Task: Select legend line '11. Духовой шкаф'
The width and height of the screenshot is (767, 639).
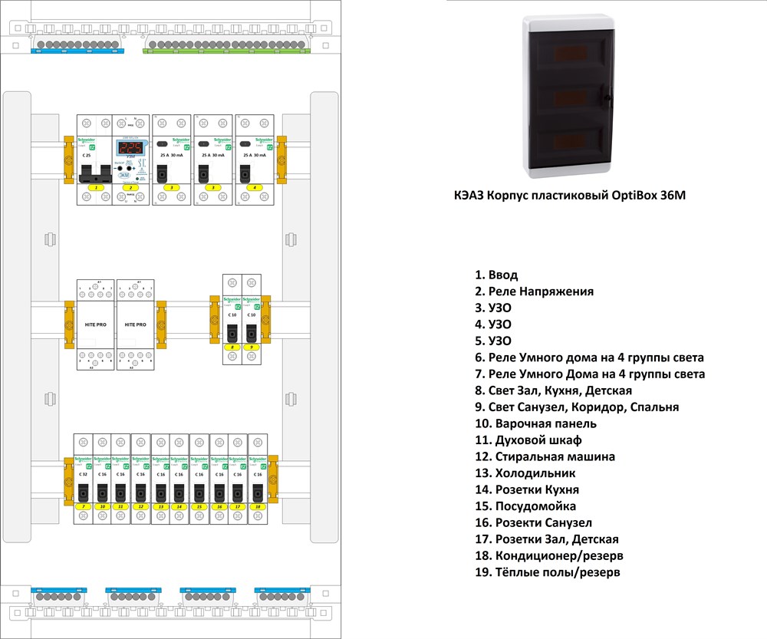Action: [528, 440]
